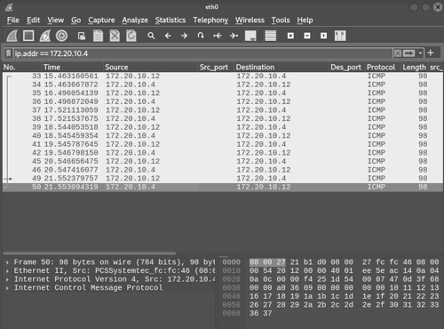Go to the last packet
Image resolution: width=444 pixels, height=329 pixels.
coord(234,36)
